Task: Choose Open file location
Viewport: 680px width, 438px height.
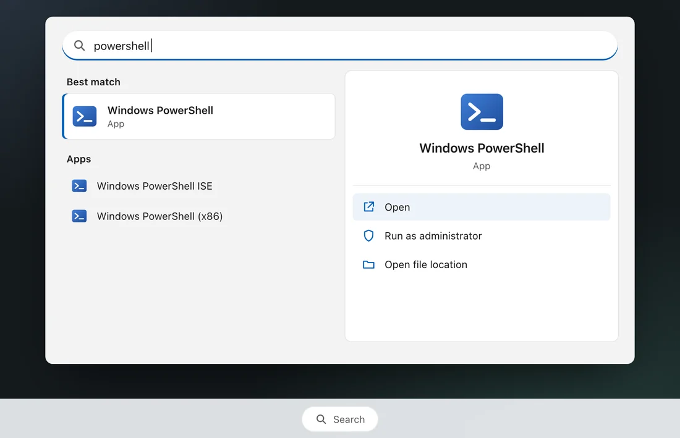Action: [482, 264]
